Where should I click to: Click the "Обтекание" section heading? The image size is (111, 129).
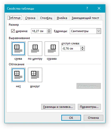[x=17, y=64]
